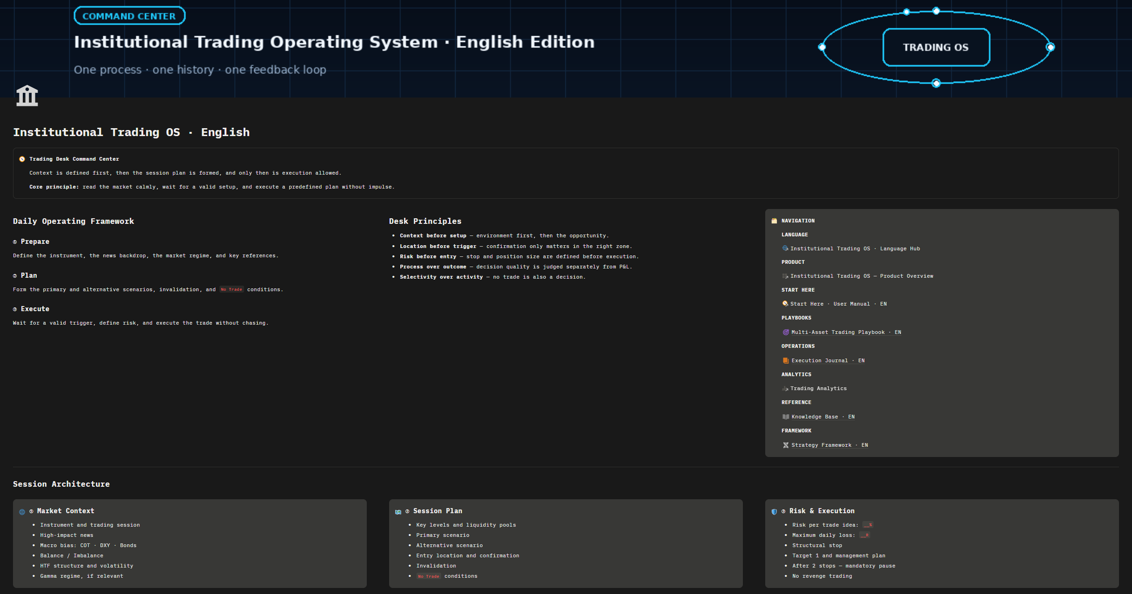Screen dimensions: 1132x594
Task: Click 'Selectivity over activity' principle text
Action: (441, 277)
